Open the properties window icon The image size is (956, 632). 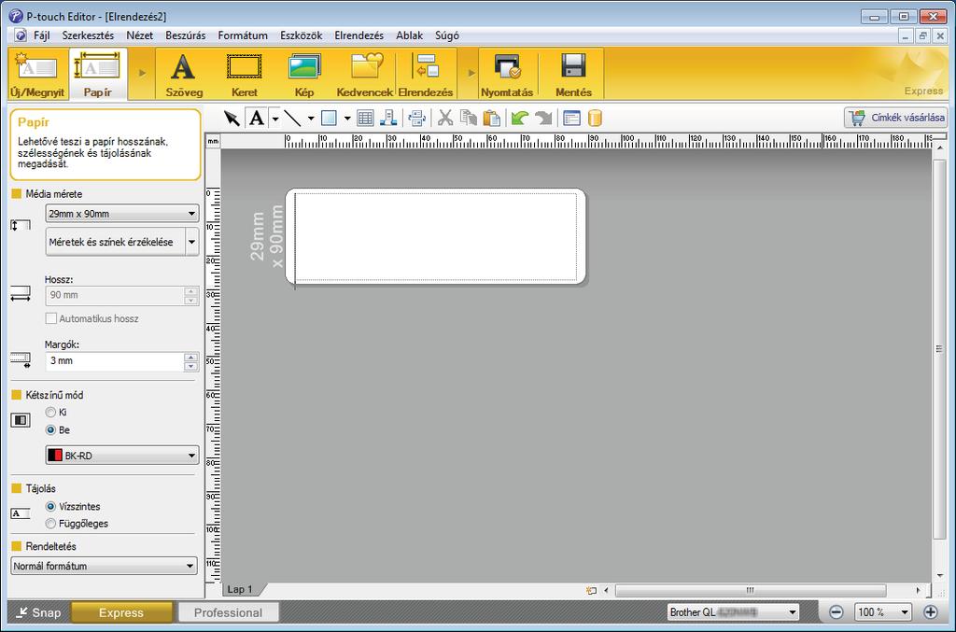coord(571,118)
